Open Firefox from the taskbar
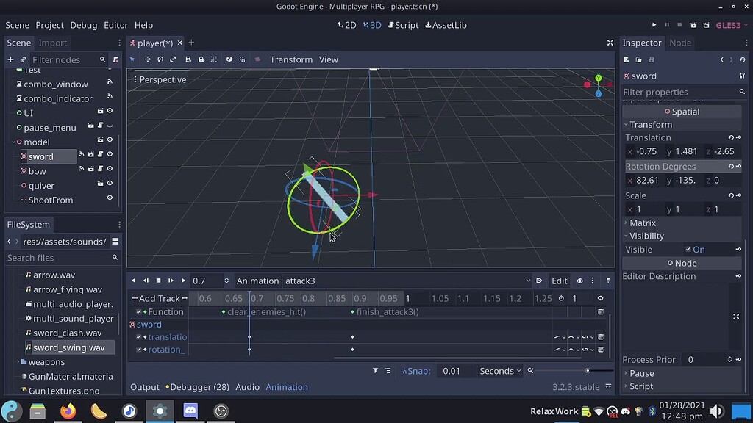This screenshot has height=423, width=753. 68,411
